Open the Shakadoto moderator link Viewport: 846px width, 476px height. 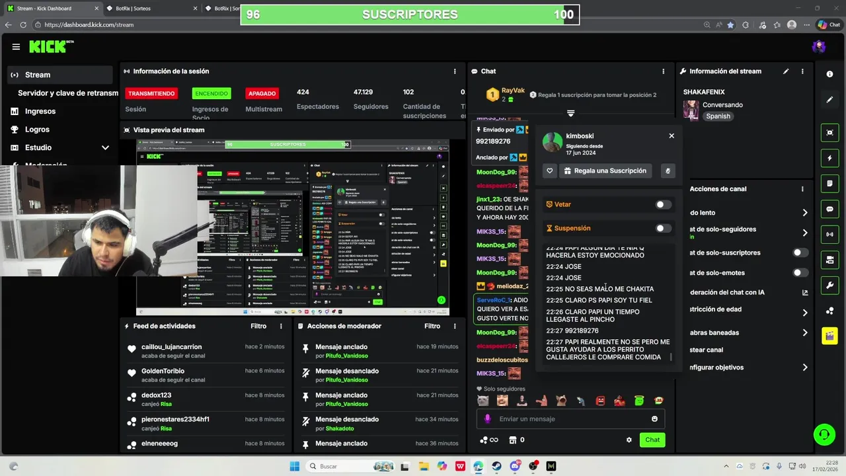tap(339, 428)
